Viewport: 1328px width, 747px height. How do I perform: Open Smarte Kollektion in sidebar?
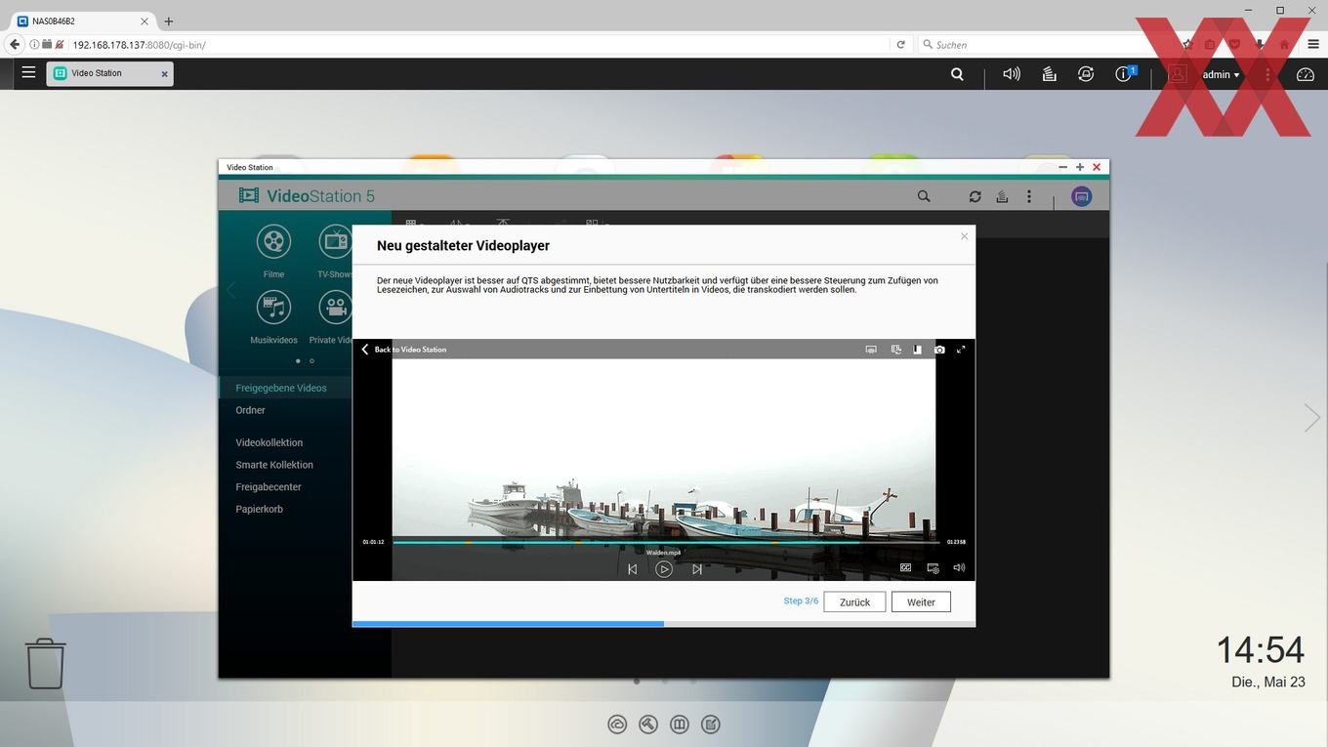[274, 465]
